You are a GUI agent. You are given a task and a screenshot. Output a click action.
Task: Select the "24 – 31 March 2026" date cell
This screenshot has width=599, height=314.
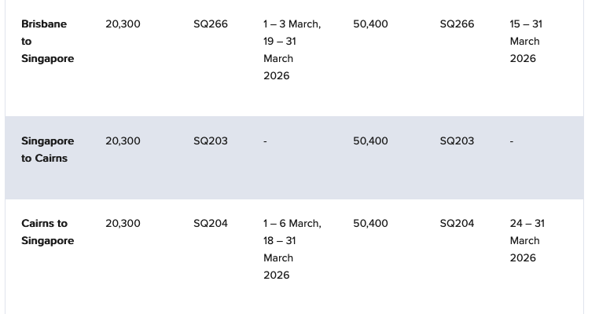click(x=526, y=240)
